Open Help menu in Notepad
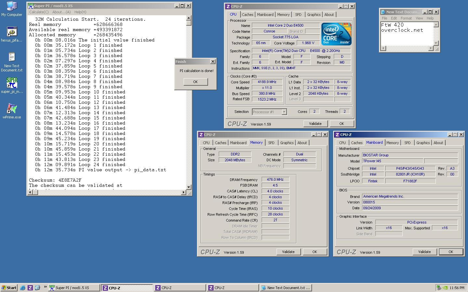The width and height of the screenshot is (468, 292). tap(430, 18)
